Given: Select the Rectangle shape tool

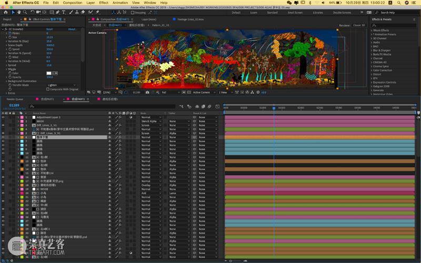Looking at the screenshot, I should (52, 12).
